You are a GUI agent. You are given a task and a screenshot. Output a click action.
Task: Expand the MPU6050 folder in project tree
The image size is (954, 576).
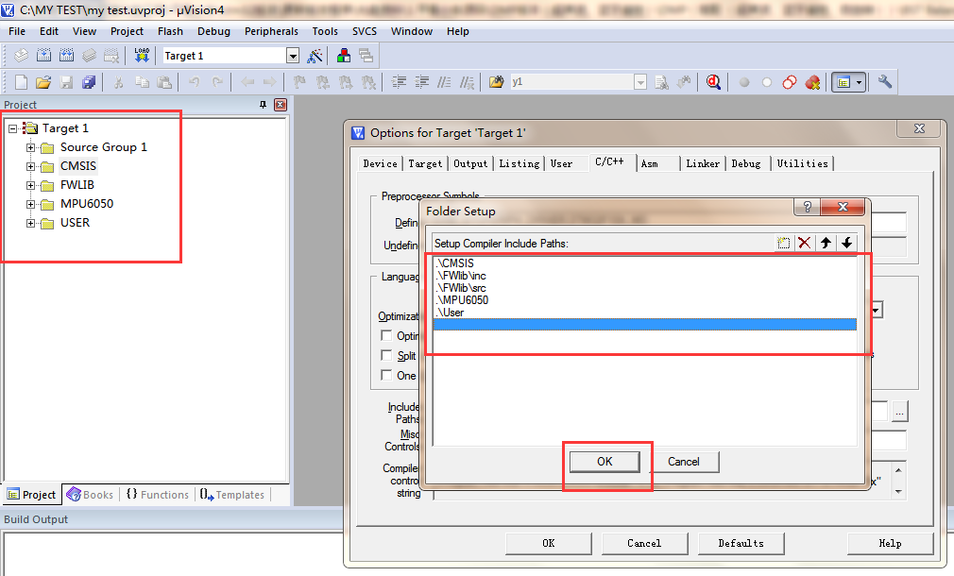(x=30, y=204)
